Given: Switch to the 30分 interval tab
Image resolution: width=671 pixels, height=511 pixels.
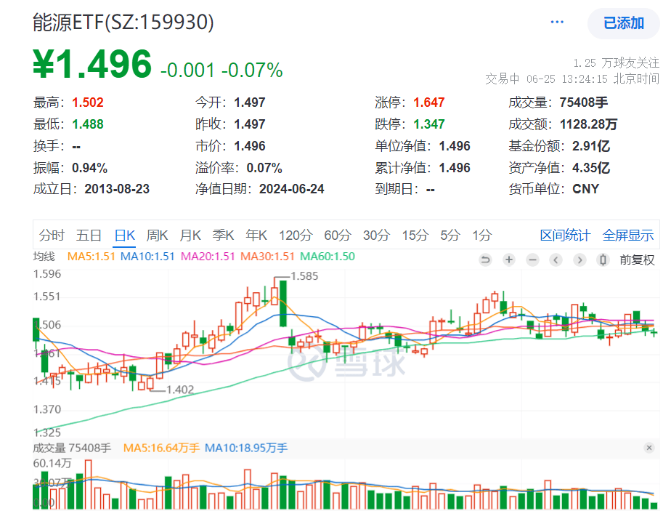Looking at the screenshot, I should tap(377, 236).
